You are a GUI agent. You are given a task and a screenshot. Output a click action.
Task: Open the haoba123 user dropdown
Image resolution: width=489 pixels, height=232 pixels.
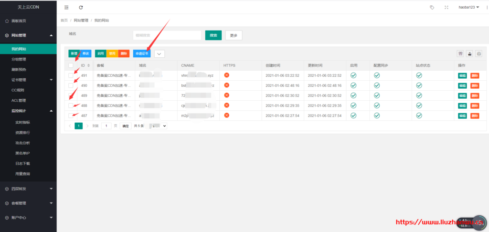click(x=469, y=7)
